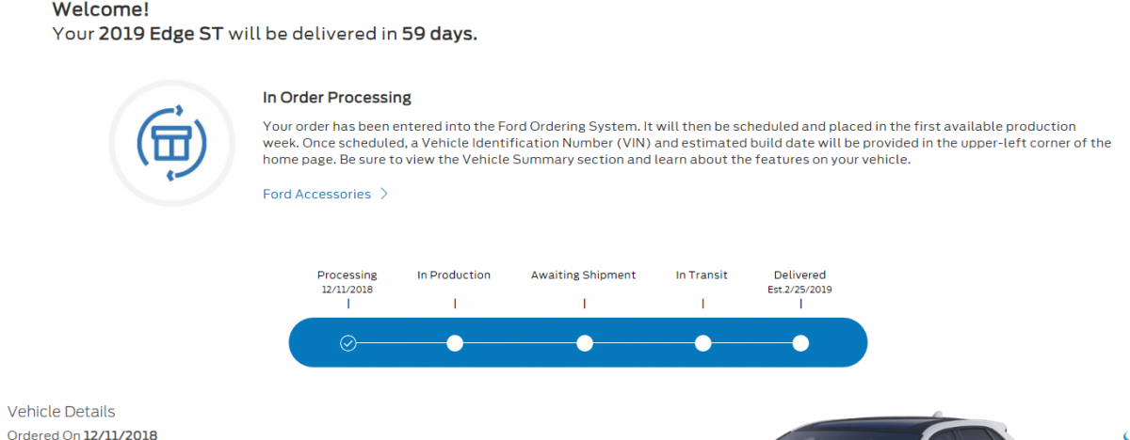1130x440 pixels.
Task: Click the Processing stage label
Action: [347, 275]
